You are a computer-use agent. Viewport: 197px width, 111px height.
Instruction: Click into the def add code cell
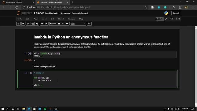(105, 79)
